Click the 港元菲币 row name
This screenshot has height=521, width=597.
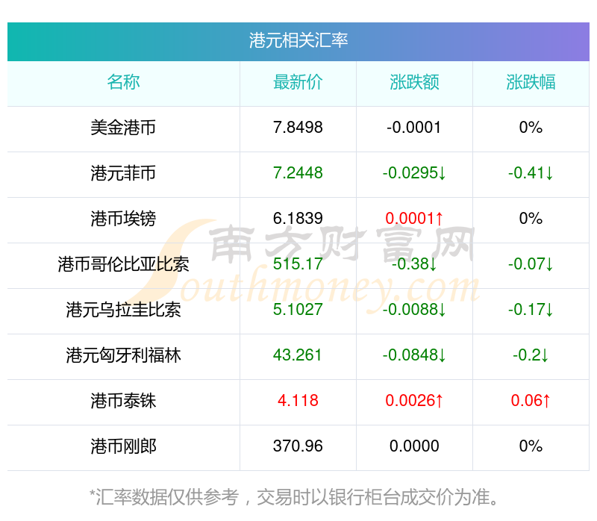123,173
